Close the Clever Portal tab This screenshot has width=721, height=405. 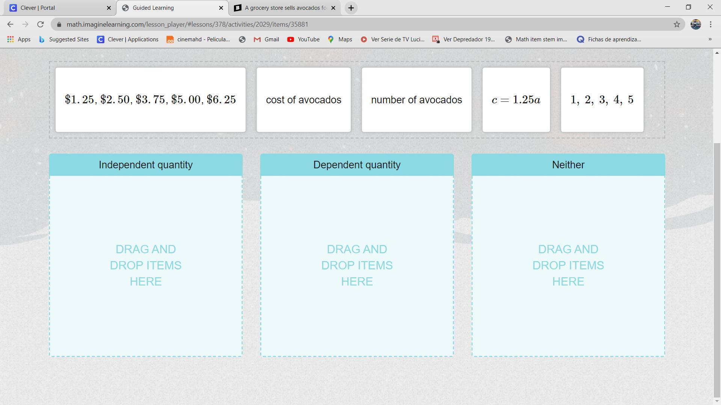point(109,8)
